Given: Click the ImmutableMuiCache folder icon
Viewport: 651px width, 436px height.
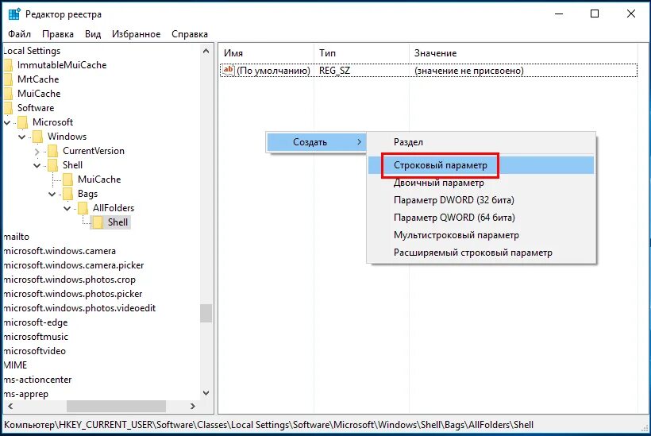Looking at the screenshot, I should click(8, 65).
